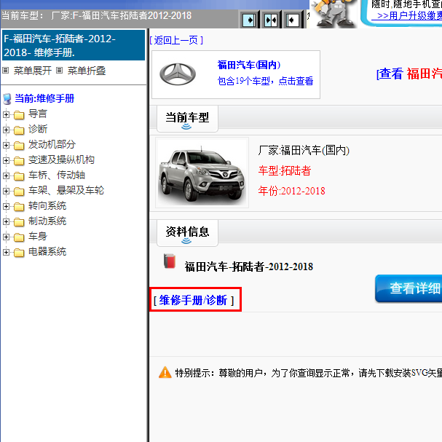
Task: Expand the 车身 tree node
Action: tap(6, 237)
